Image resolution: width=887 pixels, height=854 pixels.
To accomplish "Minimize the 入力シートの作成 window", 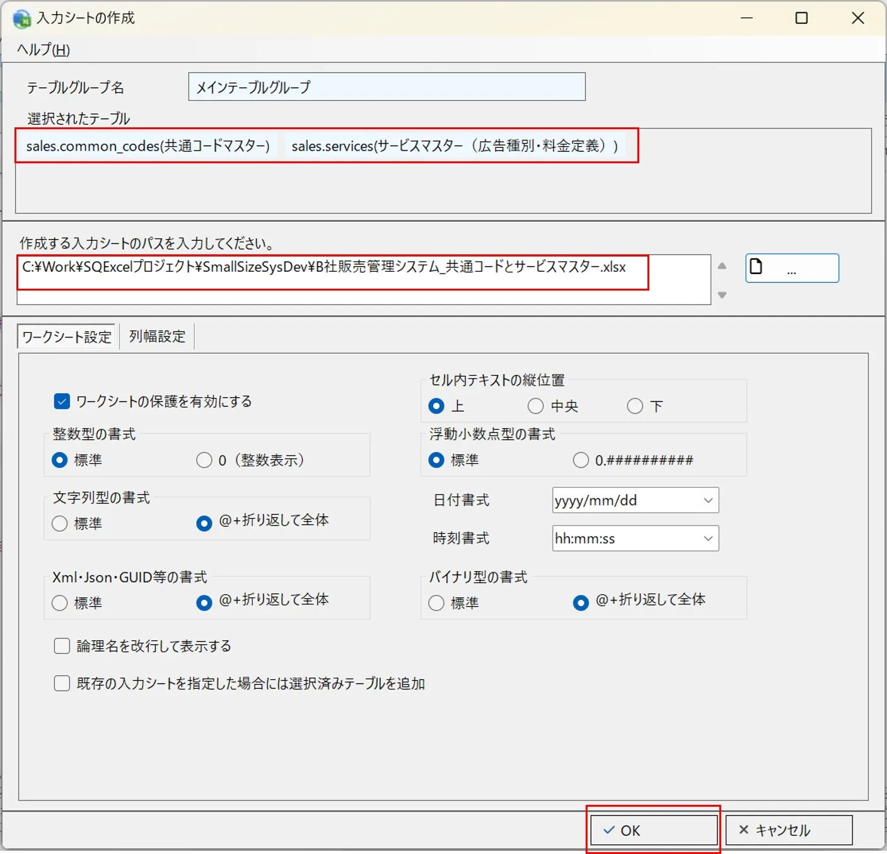I will coord(747,18).
